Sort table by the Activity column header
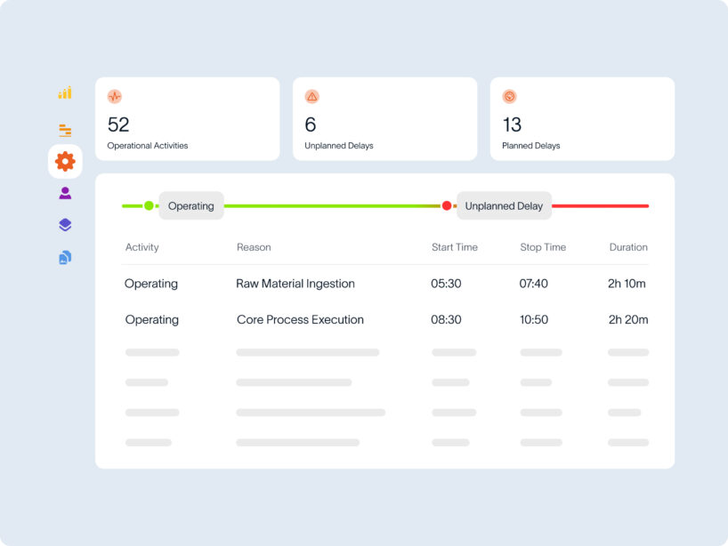 (142, 247)
